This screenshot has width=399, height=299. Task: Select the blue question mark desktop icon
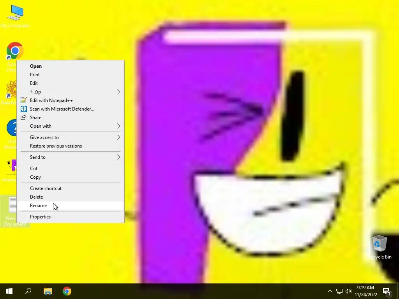12,128
